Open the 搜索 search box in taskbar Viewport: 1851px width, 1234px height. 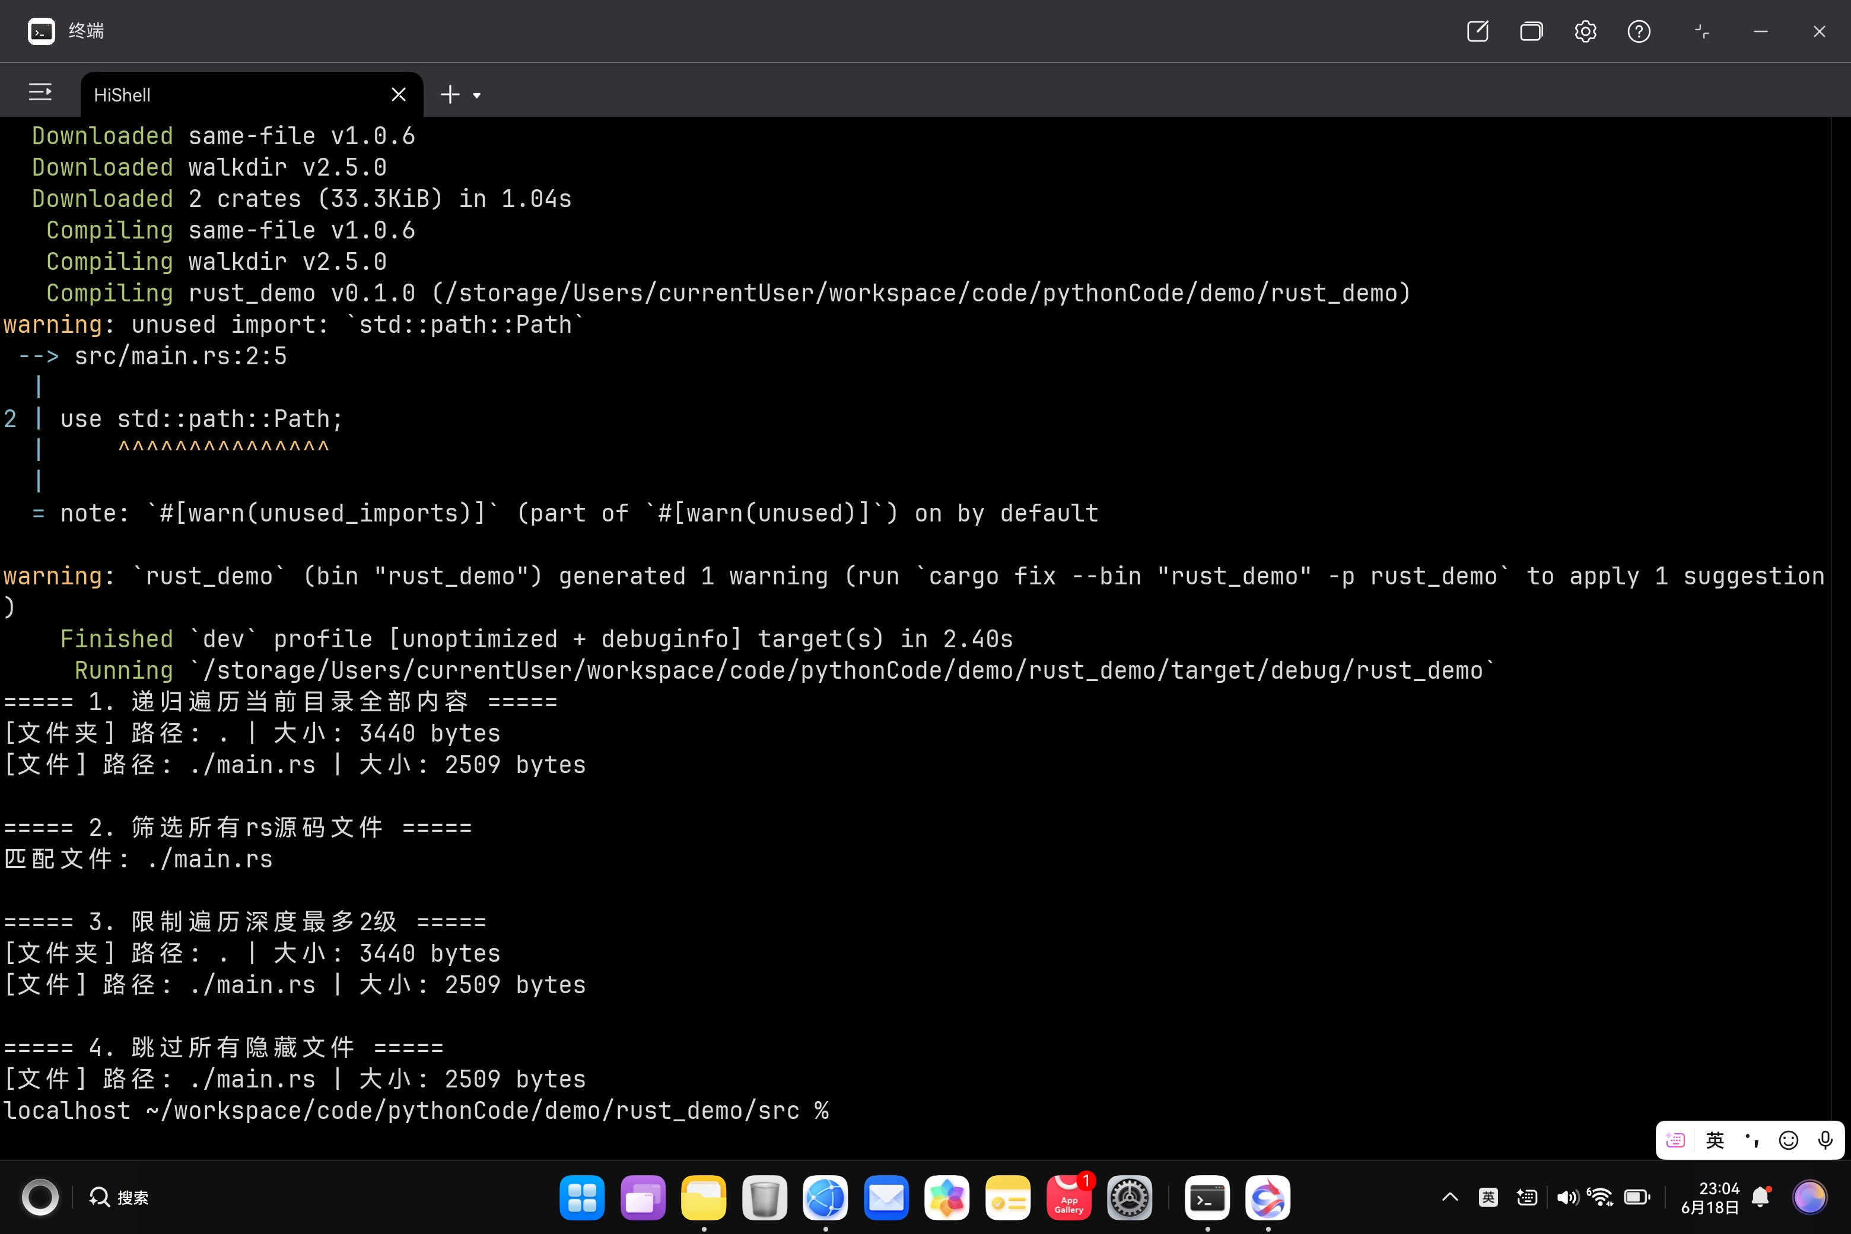pyautogui.click(x=120, y=1198)
